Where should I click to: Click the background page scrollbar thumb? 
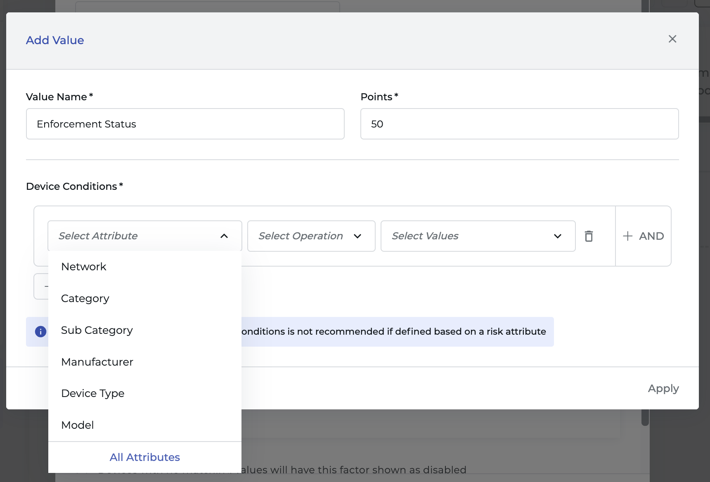coord(645,418)
